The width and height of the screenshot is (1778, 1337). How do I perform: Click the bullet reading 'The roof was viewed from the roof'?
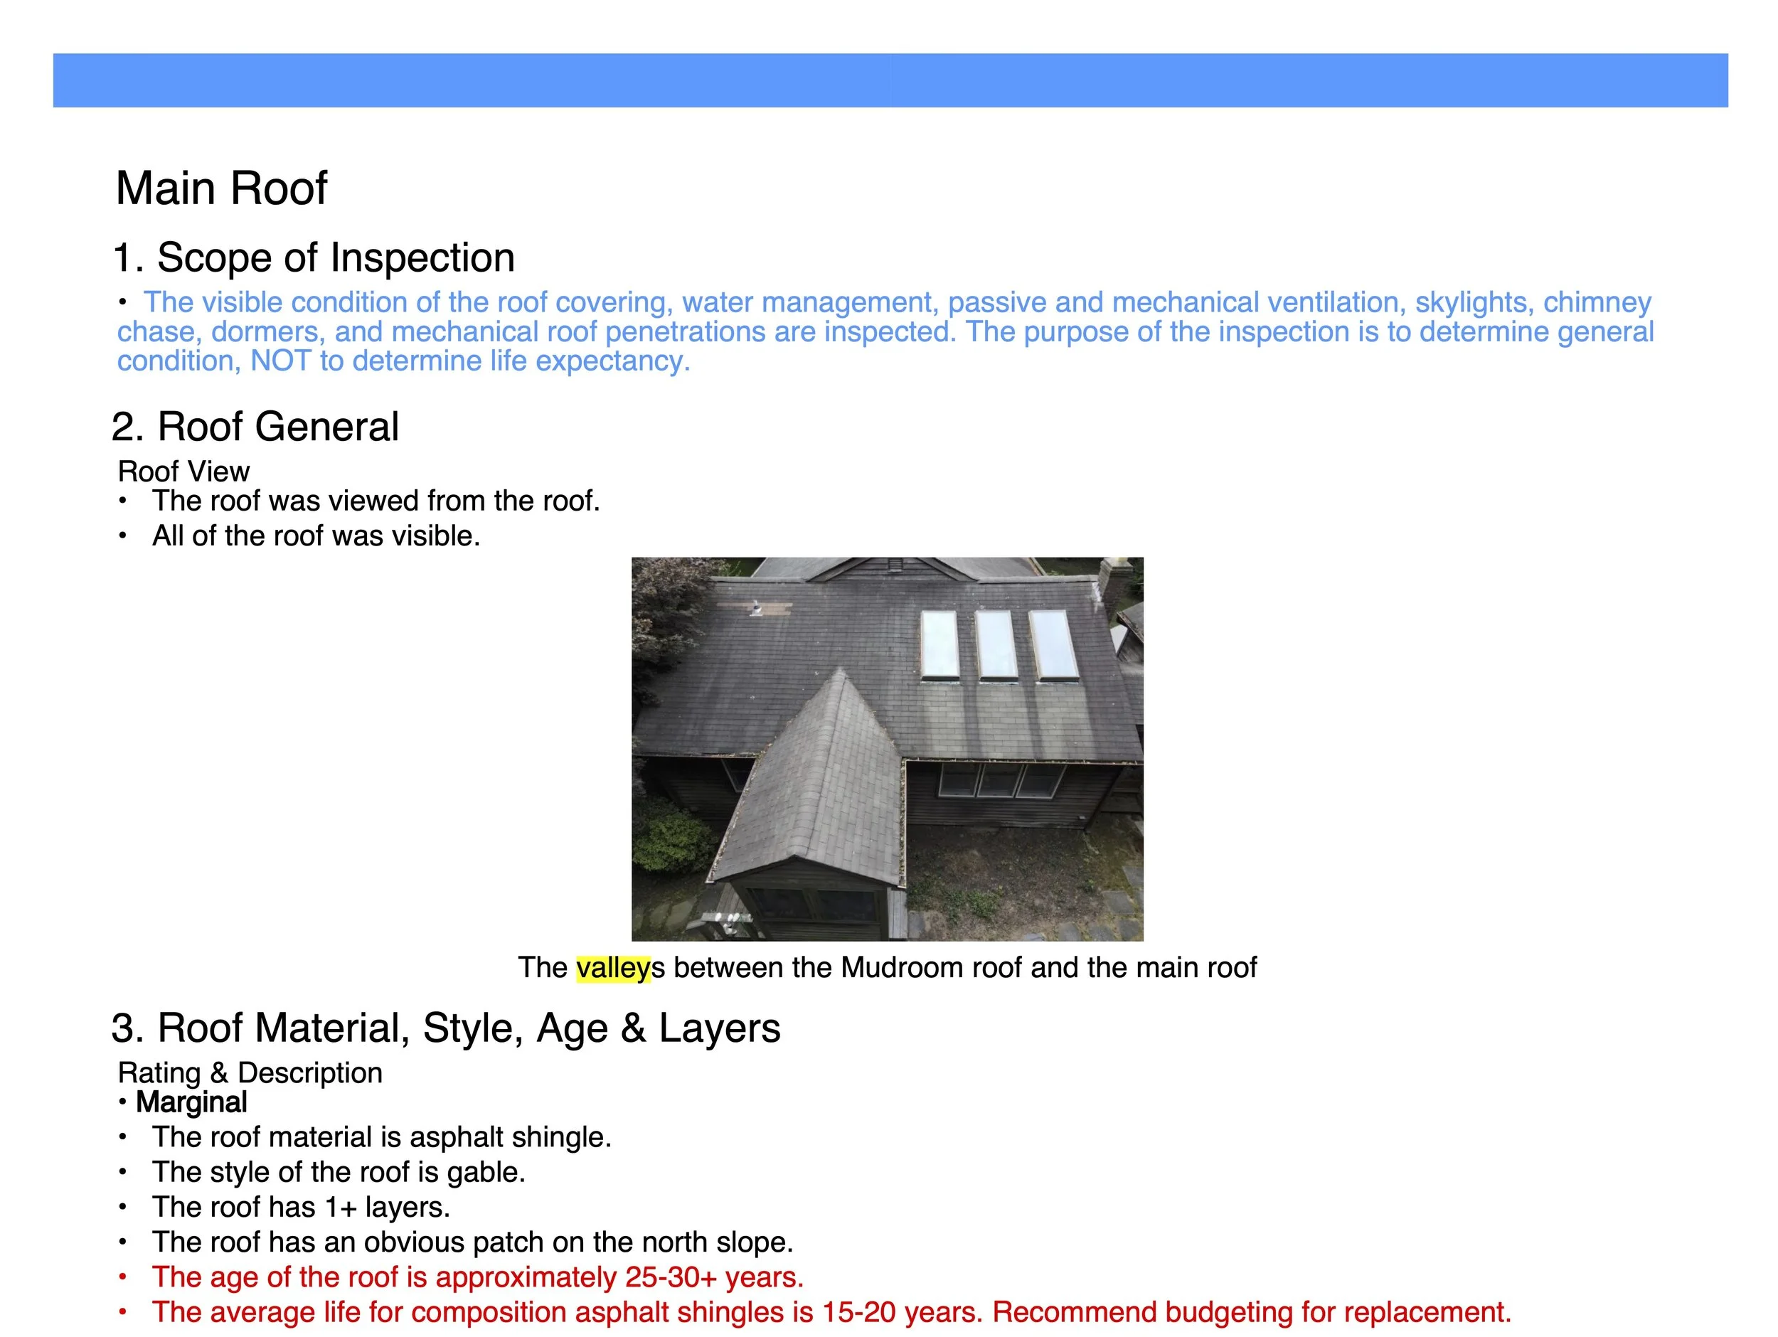click(376, 500)
